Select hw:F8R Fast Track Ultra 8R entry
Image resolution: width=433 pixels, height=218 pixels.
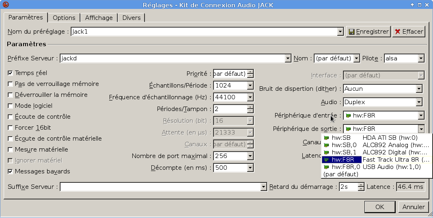[x=377, y=160]
